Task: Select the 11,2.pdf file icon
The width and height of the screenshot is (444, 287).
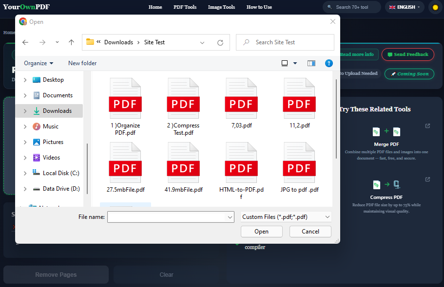Action: click(x=299, y=98)
